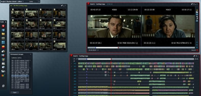Click the zoom magnifier icon left of timeline strip
Viewport: 201px width, 96px height.
pyautogui.click(x=74, y=59)
